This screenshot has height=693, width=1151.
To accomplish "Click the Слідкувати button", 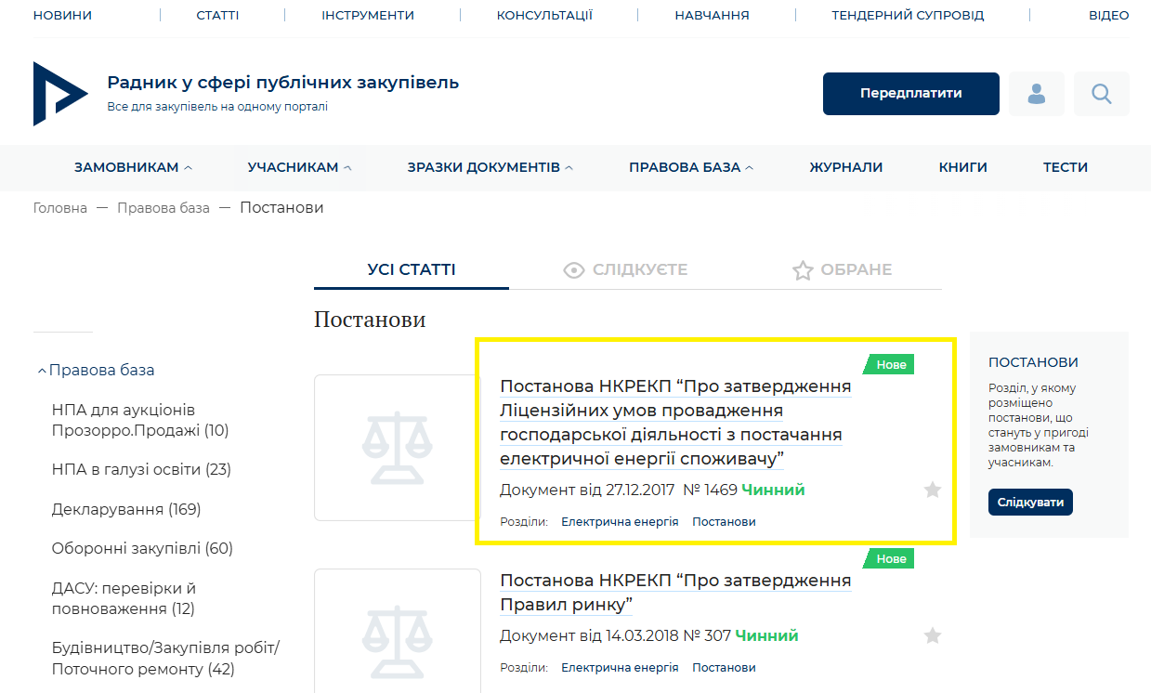I will 1029,503.
